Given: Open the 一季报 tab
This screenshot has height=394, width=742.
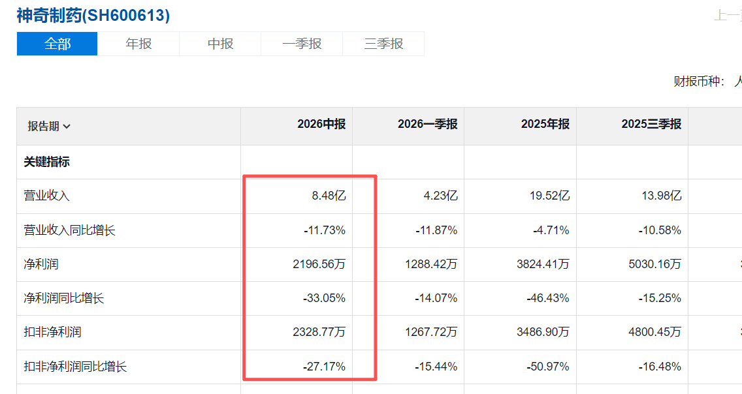Looking at the screenshot, I should [302, 44].
